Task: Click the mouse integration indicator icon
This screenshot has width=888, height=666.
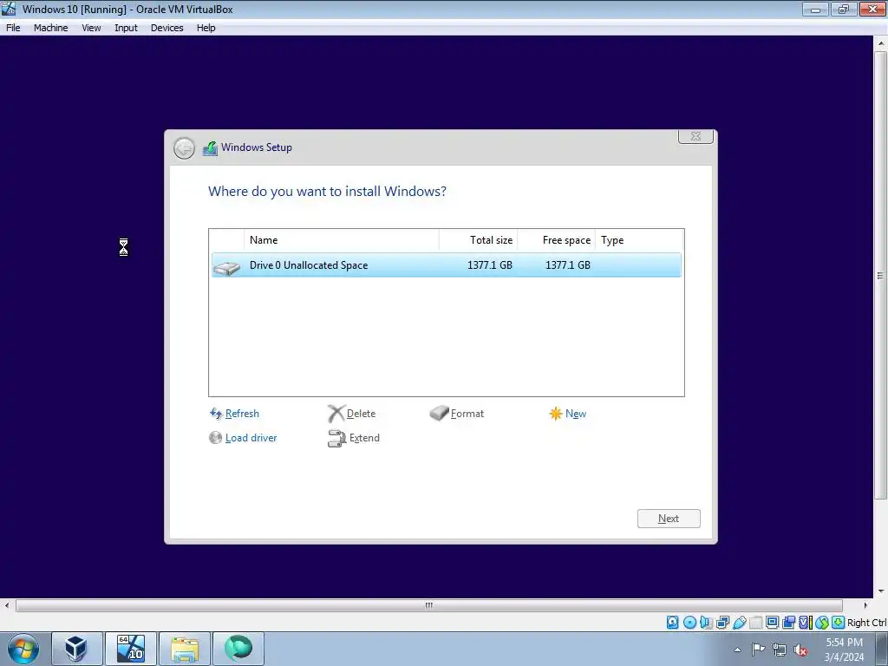Action: pyautogui.click(x=822, y=623)
